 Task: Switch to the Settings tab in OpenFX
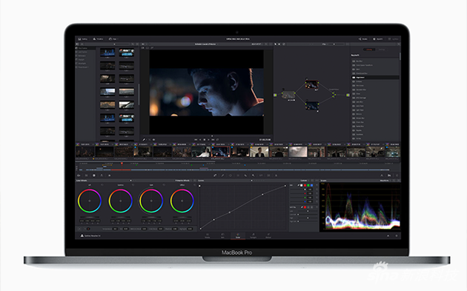click(x=382, y=50)
